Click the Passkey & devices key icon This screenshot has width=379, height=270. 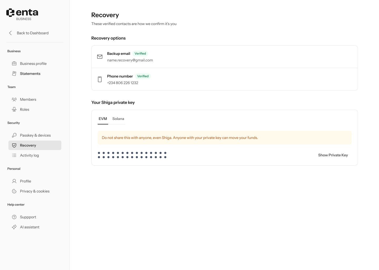pos(14,135)
